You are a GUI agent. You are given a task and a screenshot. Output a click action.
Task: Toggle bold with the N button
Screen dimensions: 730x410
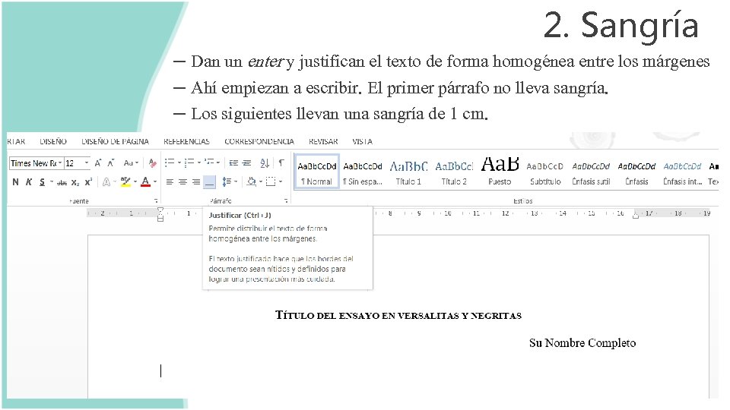[15, 181]
